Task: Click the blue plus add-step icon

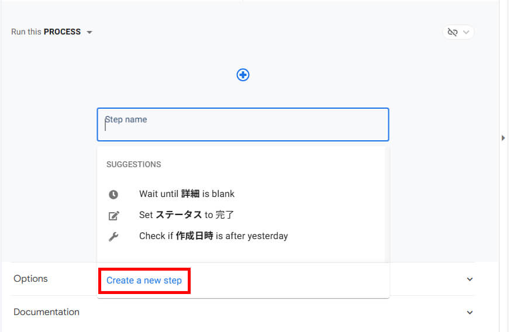Action: pos(243,75)
